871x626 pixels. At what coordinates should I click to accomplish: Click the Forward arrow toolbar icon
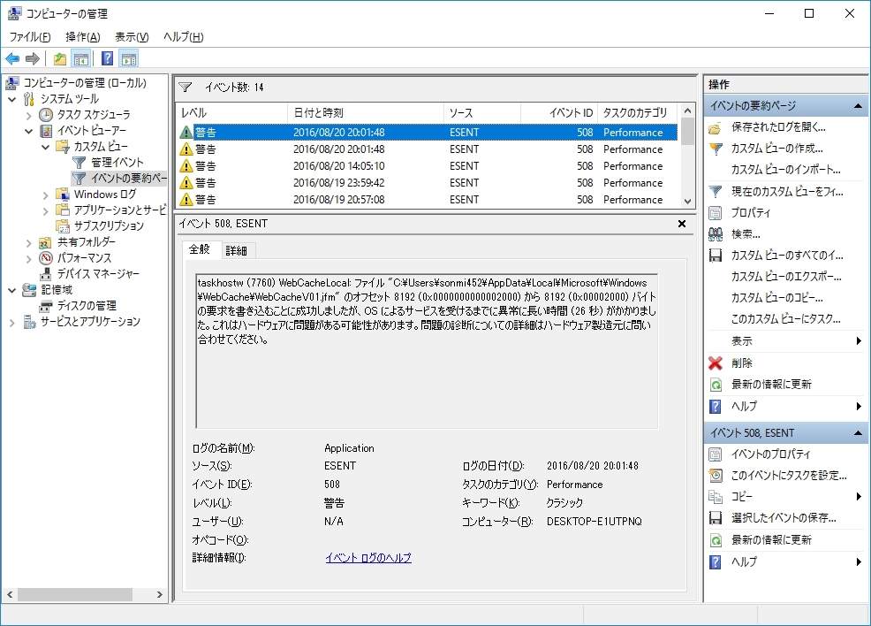tap(33, 58)
